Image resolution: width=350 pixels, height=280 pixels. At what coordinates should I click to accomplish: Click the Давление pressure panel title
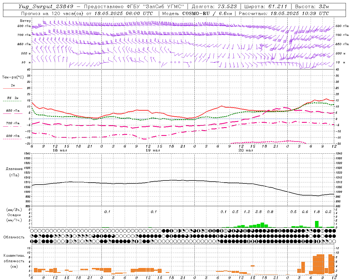click(x=14, y=169)
